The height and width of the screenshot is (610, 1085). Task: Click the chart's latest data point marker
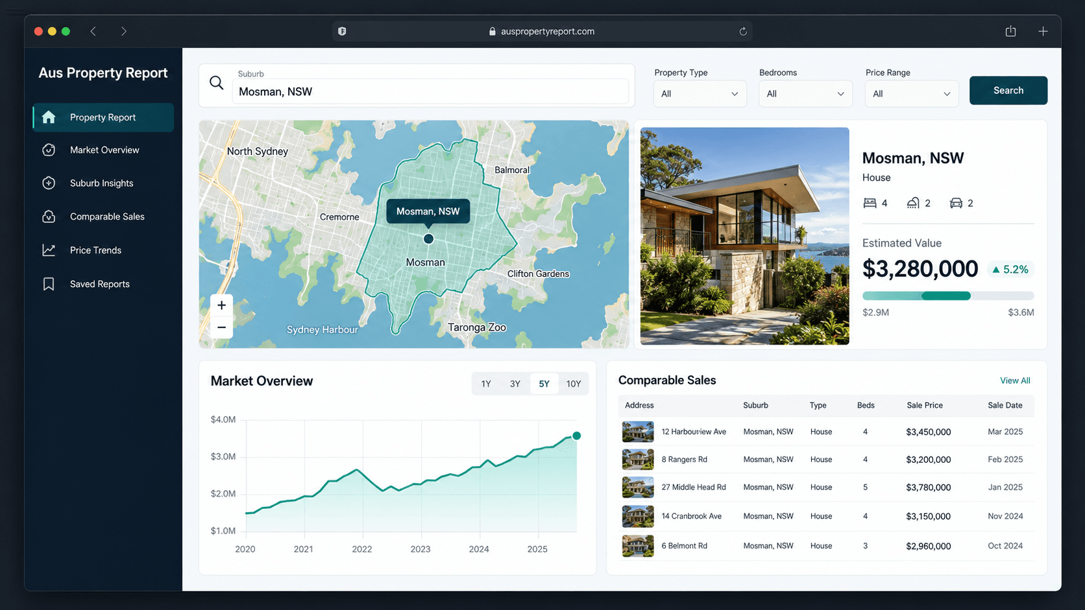point(576,436)
